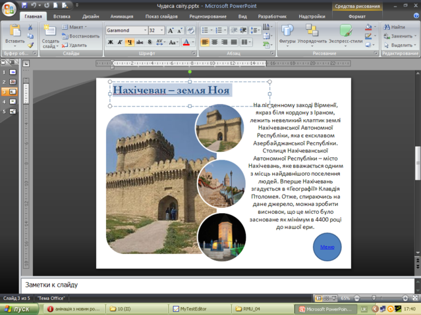This screenshot has height=315, width=421.
Task: Select slide 4 thumbnail in panel
Action: [13, 102]
